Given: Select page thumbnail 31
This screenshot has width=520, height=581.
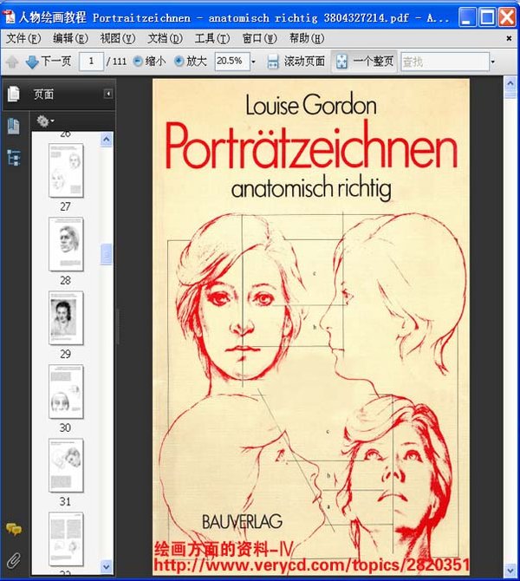Looking at the screenshot, I should [x=66, y=466].
